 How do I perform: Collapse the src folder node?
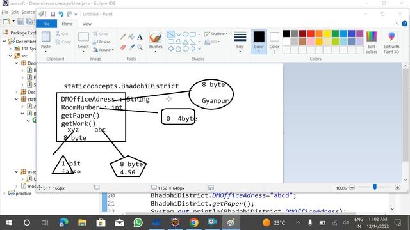point(10,56)
